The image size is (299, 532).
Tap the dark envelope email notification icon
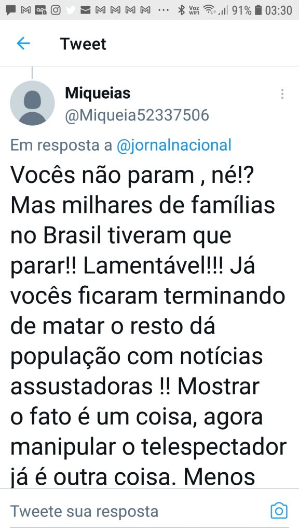pos(86,10)
